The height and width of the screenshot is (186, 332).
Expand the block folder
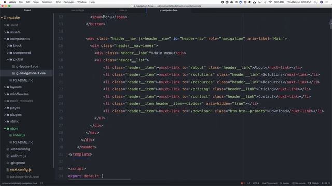(x=8, y=46)
